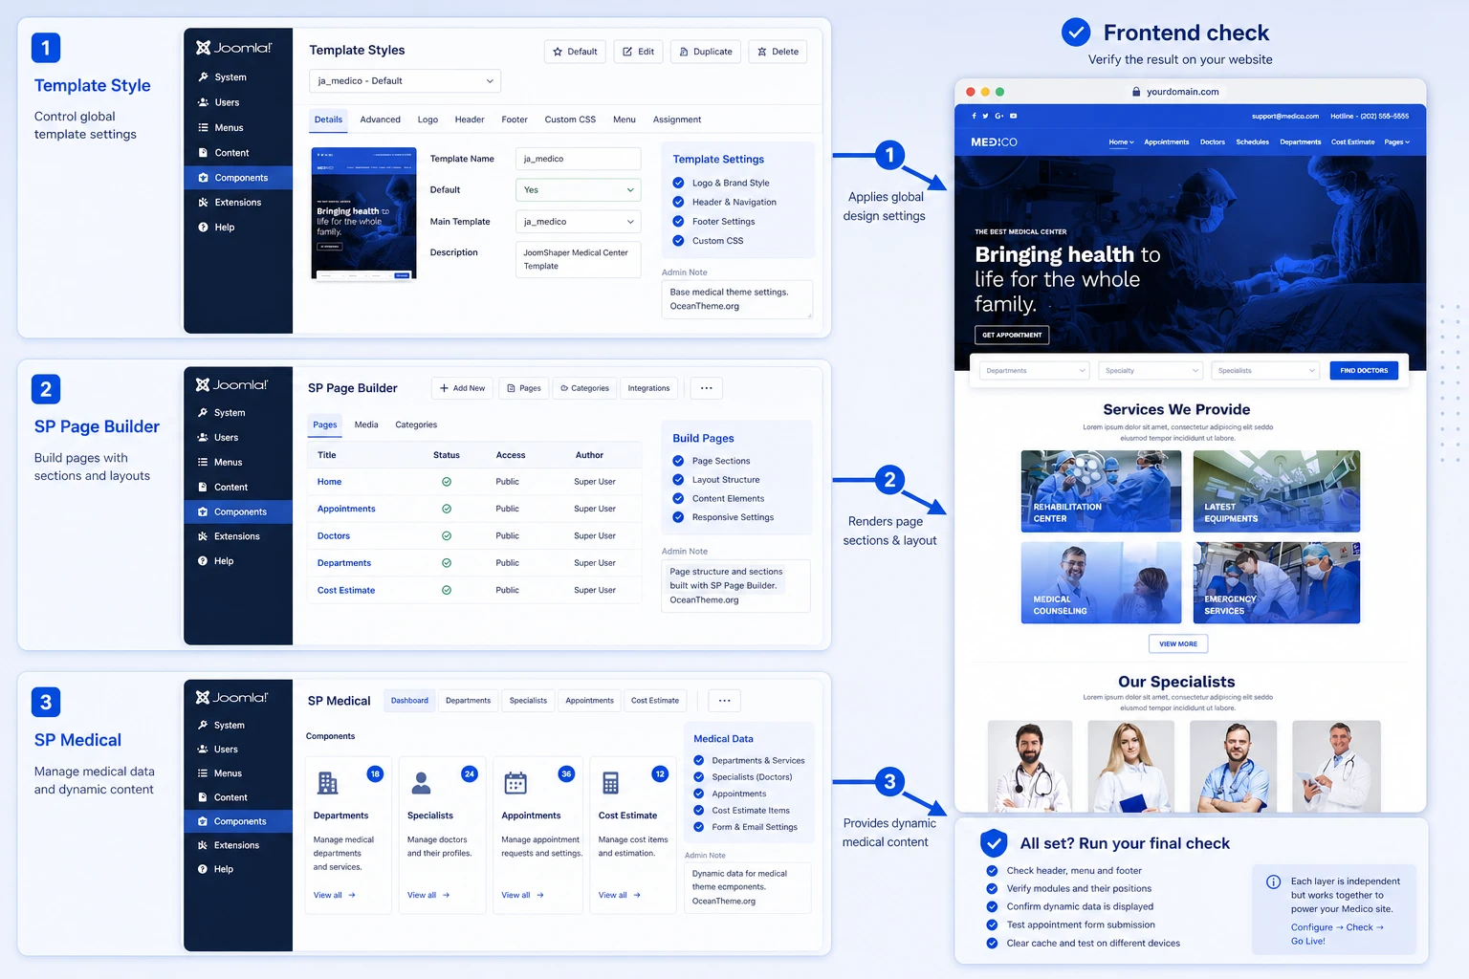Click MEDICO logo on website preview

(994, 141)
